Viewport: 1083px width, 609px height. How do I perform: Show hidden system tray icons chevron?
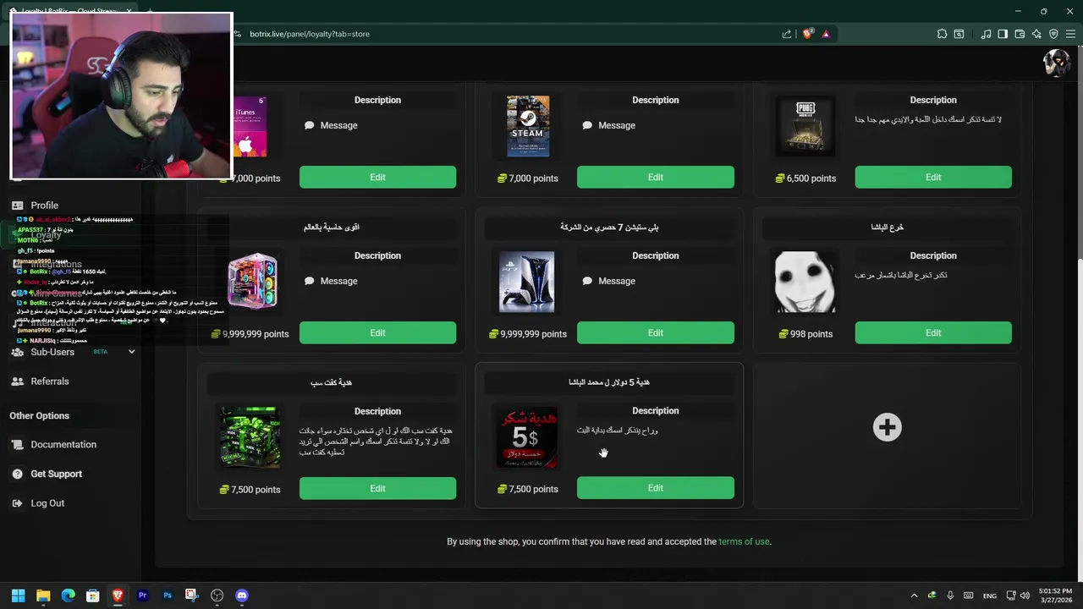pyautogui.click(x=914, y=595)
